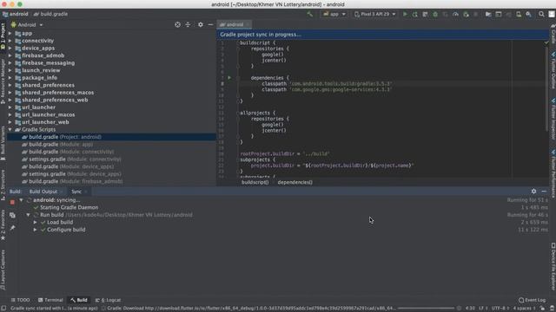Collapse the Gradle Scripts node

[x=10, y=129]
